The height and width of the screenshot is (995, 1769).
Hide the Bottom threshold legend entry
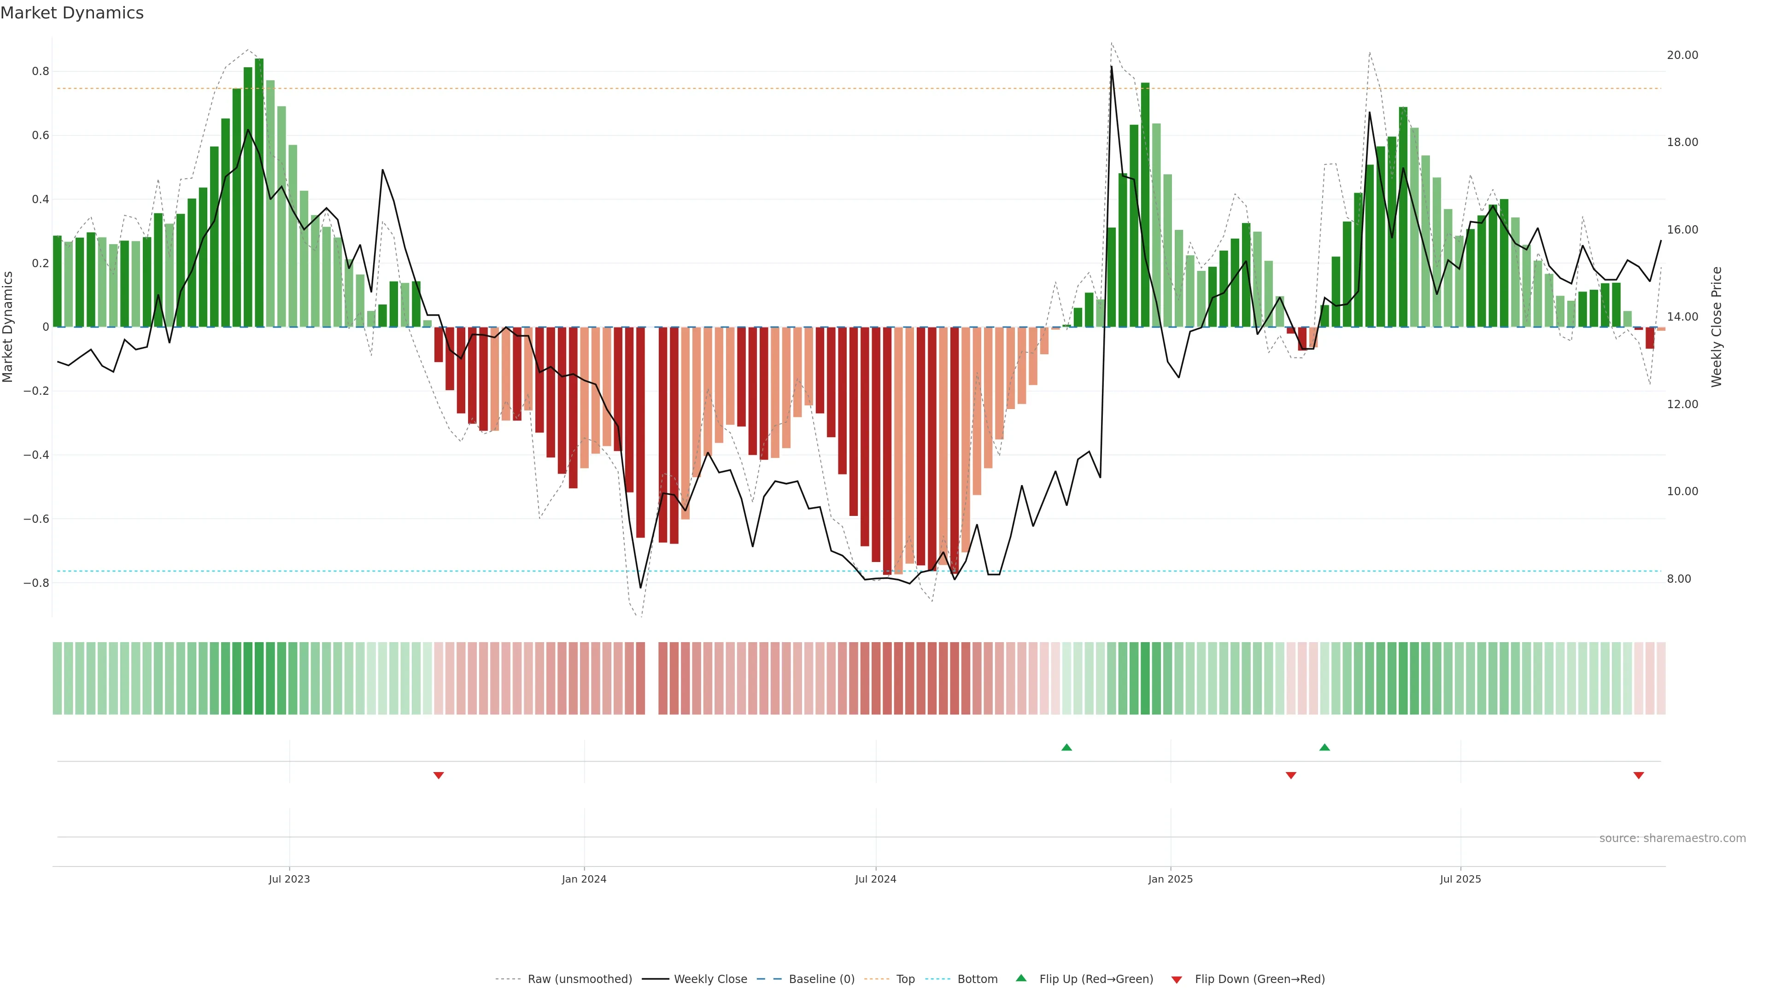tap(977, 979)
